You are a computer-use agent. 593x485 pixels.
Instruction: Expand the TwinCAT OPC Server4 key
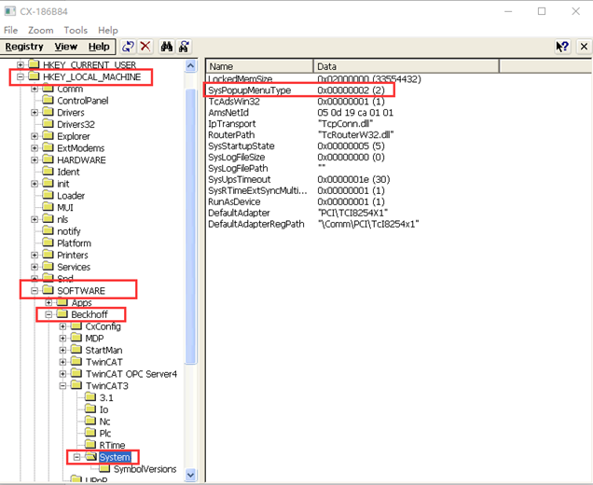62,374
